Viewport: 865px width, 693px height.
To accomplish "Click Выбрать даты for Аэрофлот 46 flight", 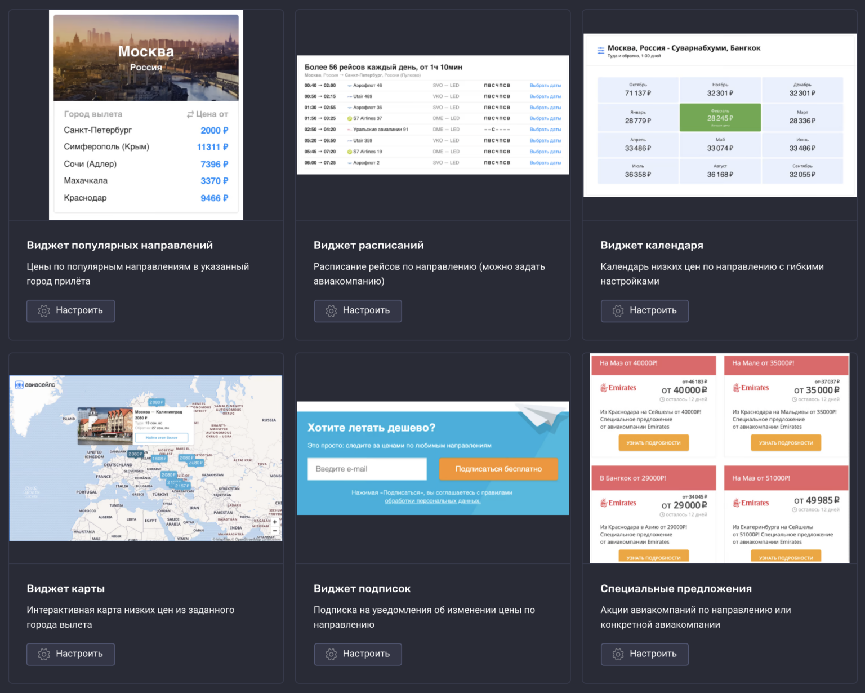I will tap(545, 86).
